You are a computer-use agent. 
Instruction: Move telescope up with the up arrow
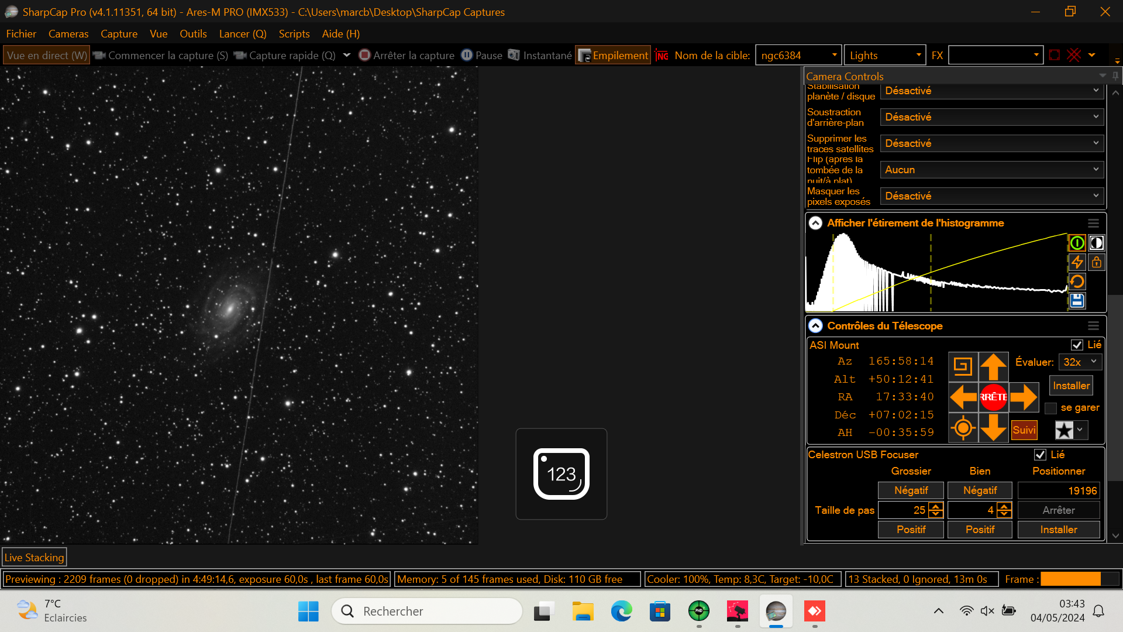point(993,367)
